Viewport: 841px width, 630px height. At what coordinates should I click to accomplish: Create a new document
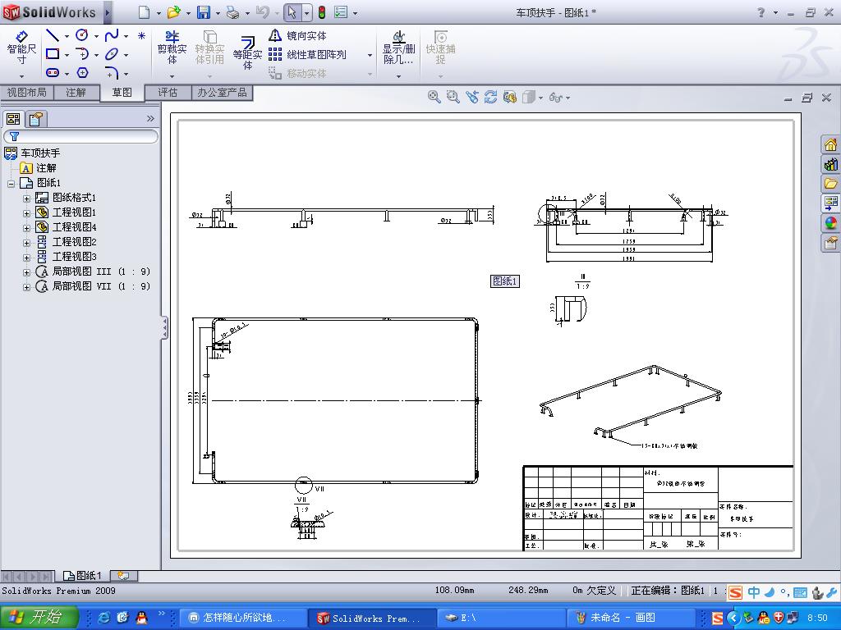pyautogui.click(x=144, y=12)
